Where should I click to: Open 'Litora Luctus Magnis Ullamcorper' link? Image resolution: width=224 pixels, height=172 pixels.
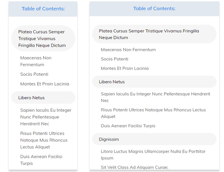tap(153, 155)
